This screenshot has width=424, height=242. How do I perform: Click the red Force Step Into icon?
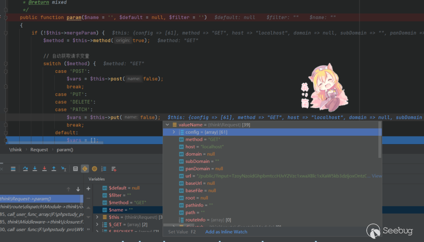pos(44,169)
